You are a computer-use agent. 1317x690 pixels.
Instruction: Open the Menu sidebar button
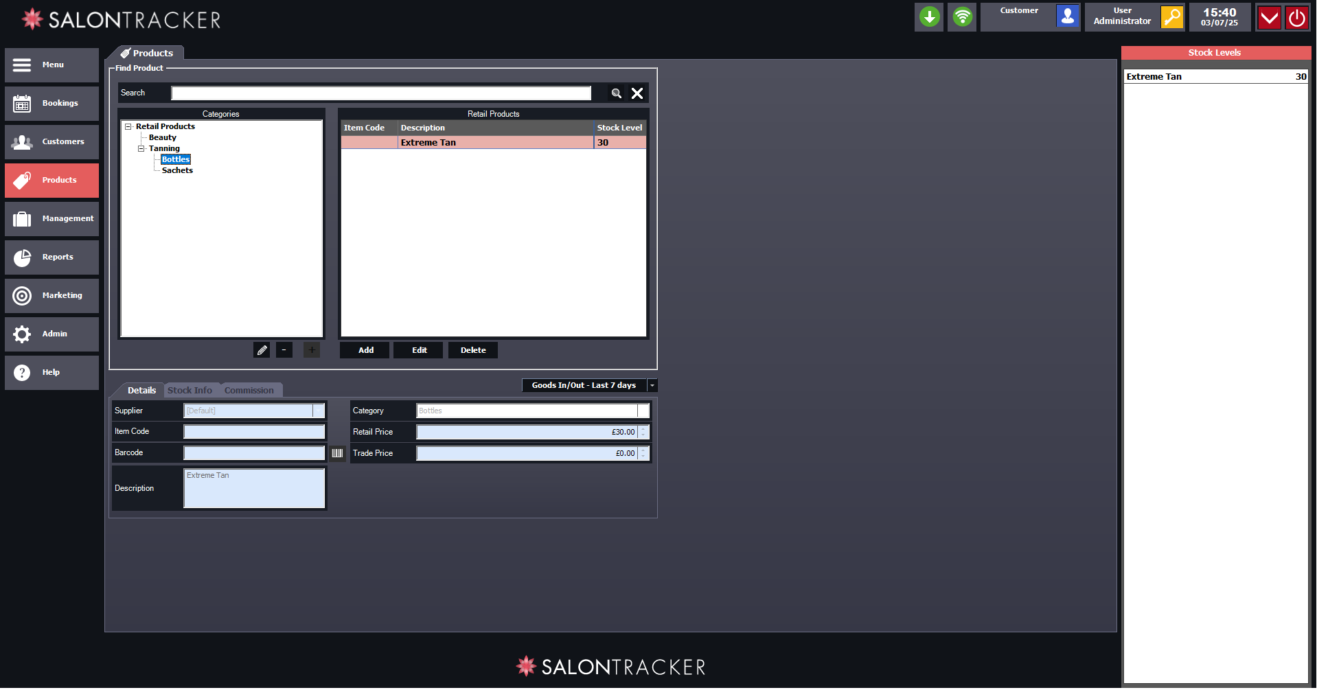(51, 65)
